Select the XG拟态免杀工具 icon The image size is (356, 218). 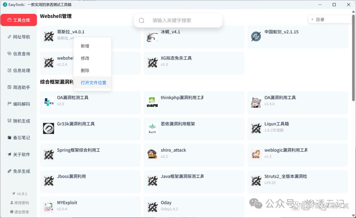(152, 63)
